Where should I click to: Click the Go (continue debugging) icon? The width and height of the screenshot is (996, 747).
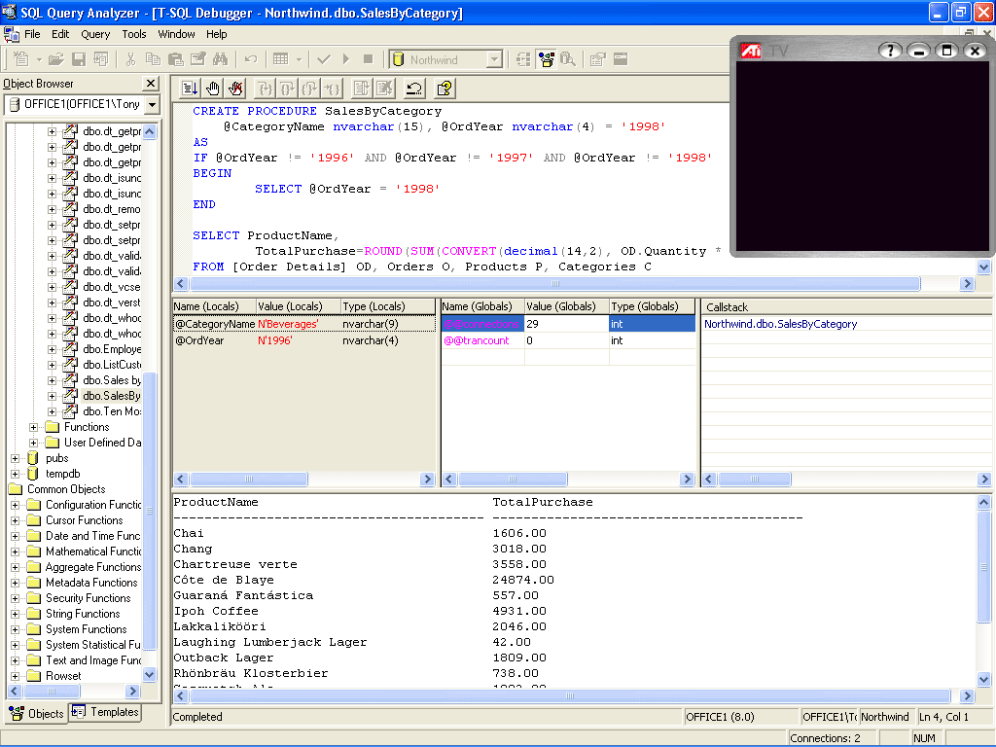click(x=190, y=89)
